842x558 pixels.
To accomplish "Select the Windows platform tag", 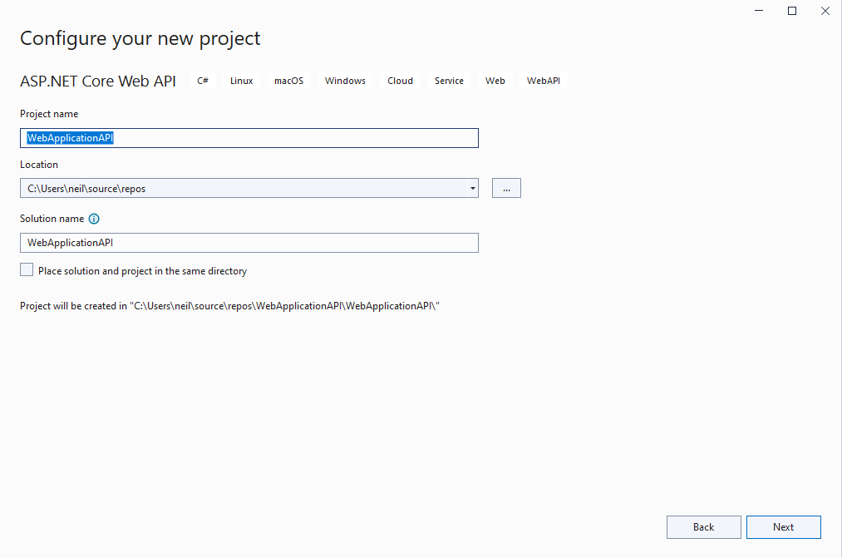I will pos(345,81).
